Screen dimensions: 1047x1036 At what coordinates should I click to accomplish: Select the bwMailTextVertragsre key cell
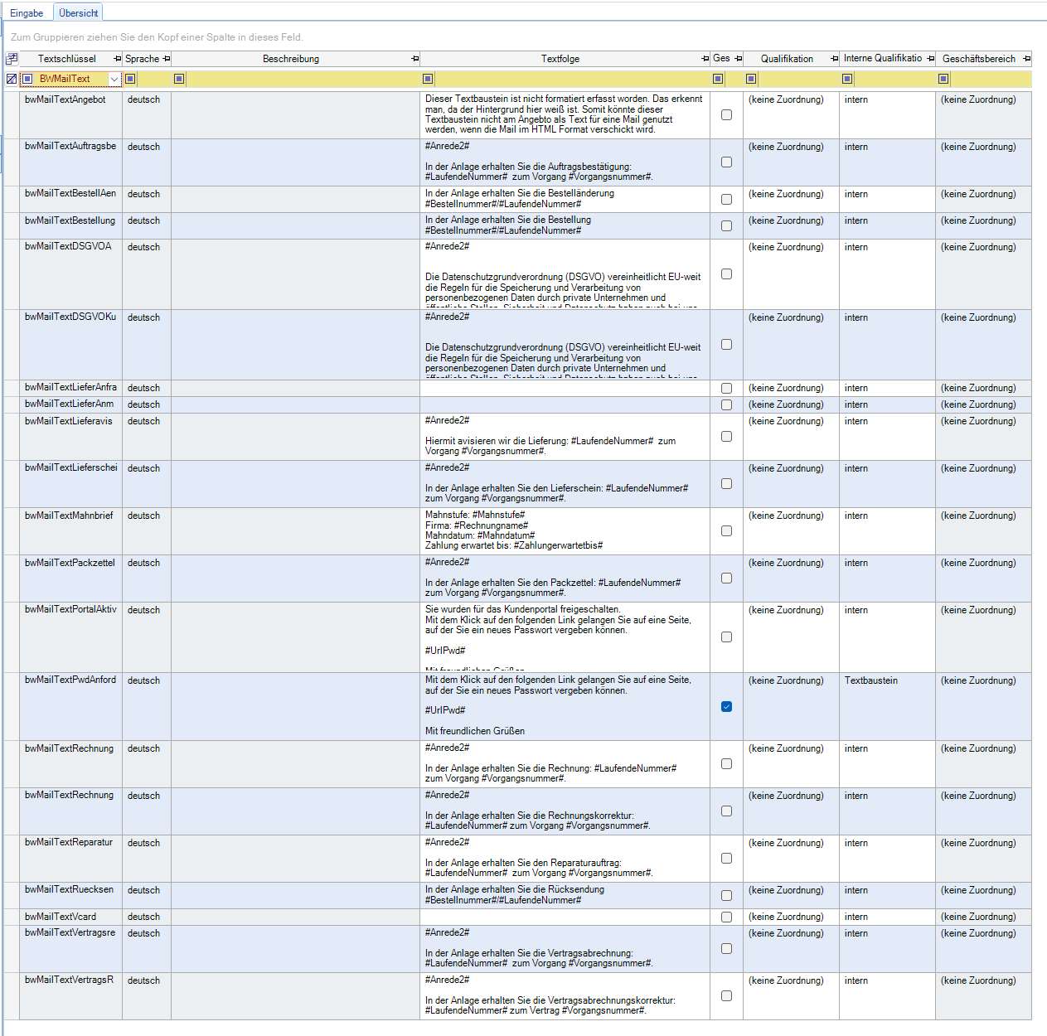point(70,949)
